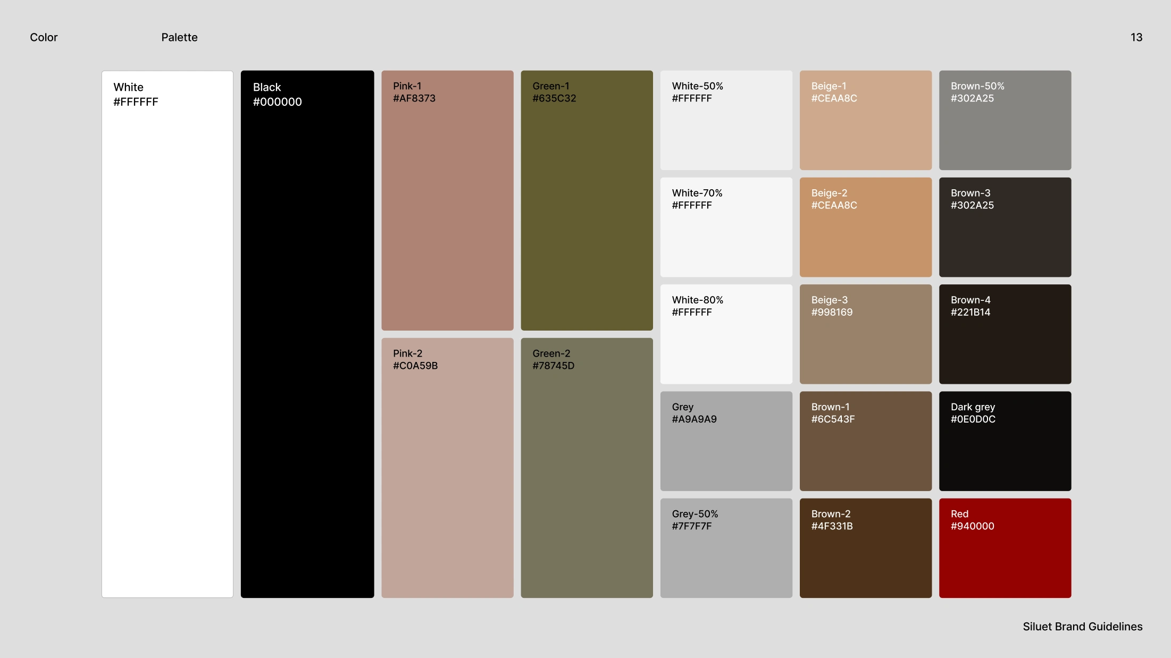This screenshot has width=1171, height=658.
Task: Choose the Beige-1 swatch
Action: 865,120
